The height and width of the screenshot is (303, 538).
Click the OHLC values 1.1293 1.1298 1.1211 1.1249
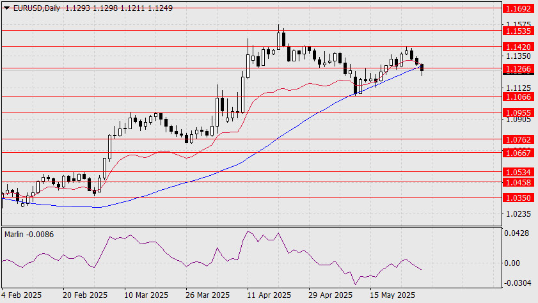[119, 8]
